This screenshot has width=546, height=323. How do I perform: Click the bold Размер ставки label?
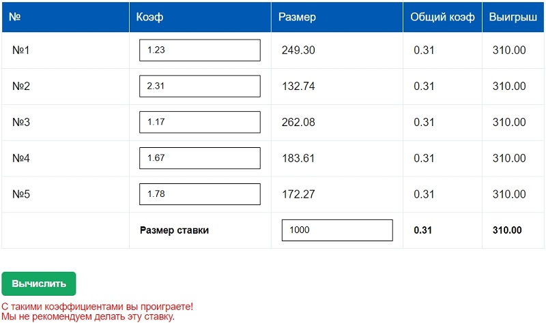174,230
